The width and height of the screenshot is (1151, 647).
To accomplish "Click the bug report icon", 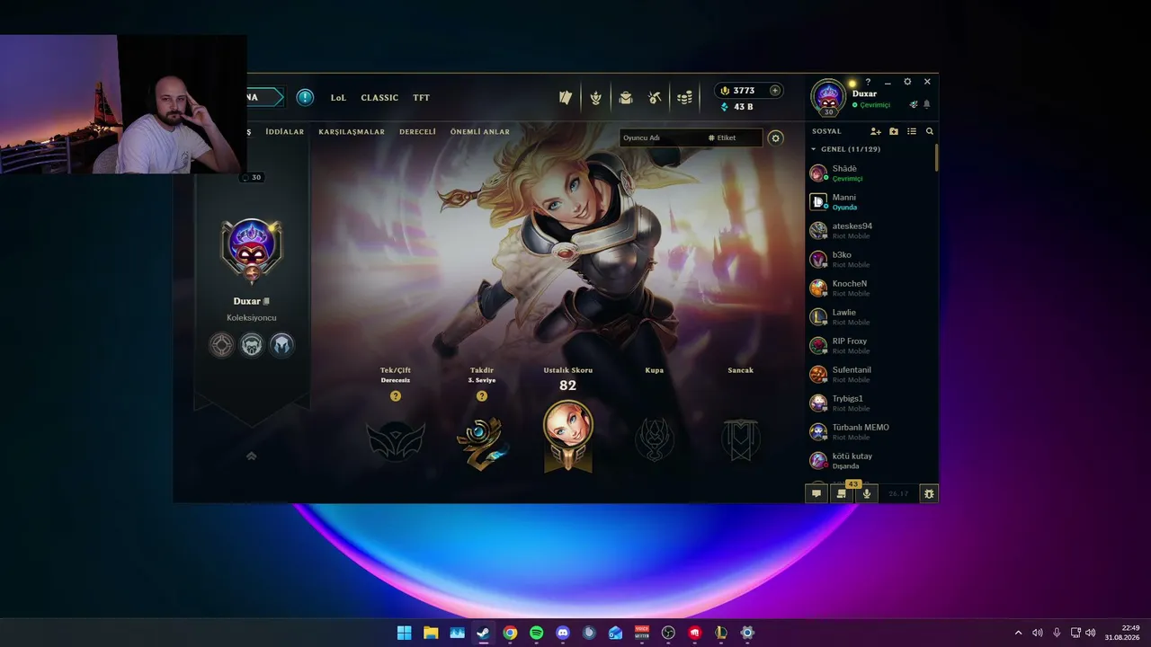I will point(929,493).
